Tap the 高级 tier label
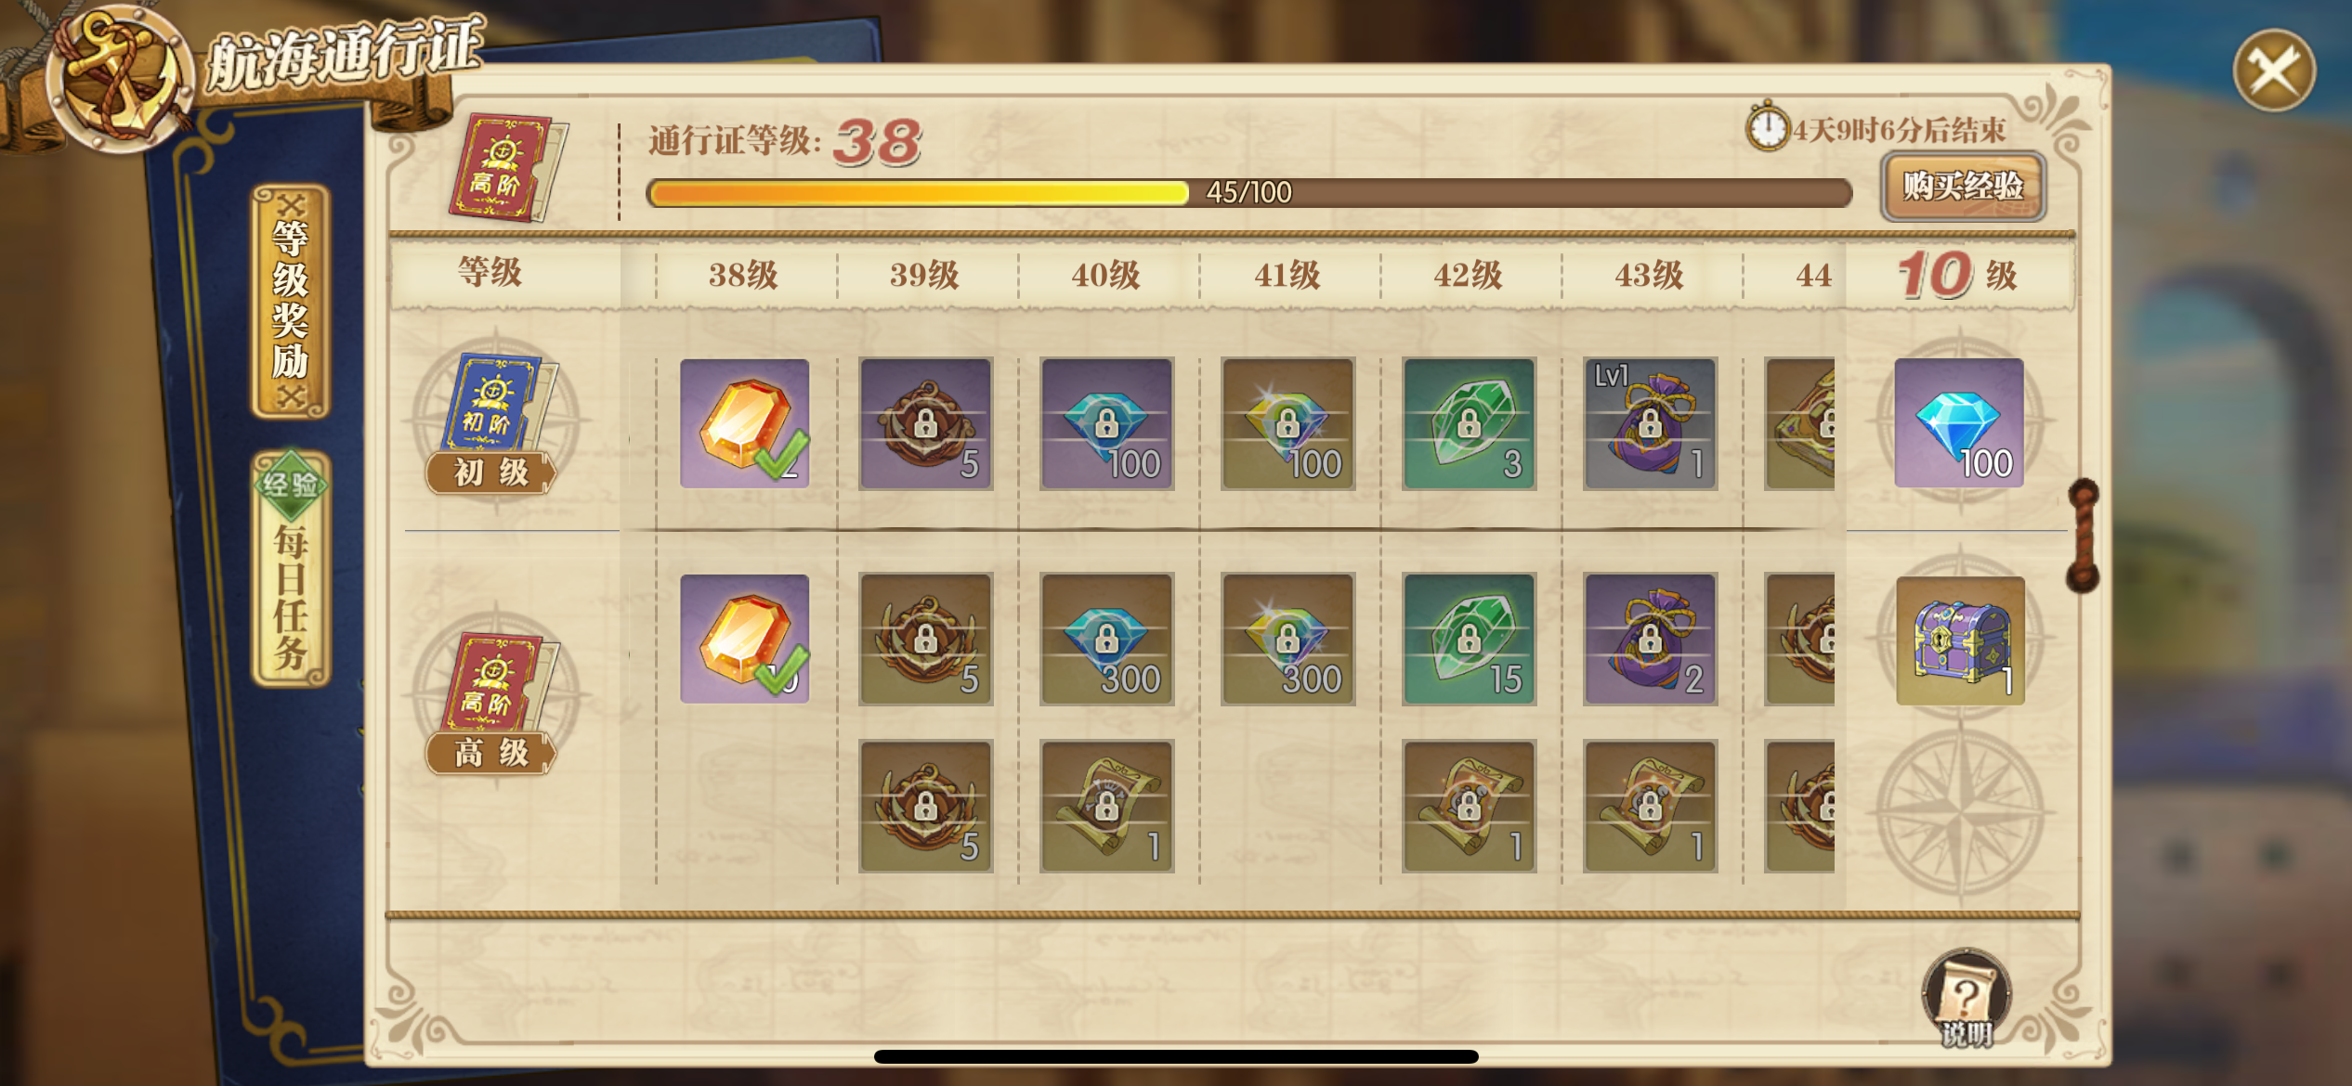This screenshot has width=2352, height=1086. (x=490, y=753)
